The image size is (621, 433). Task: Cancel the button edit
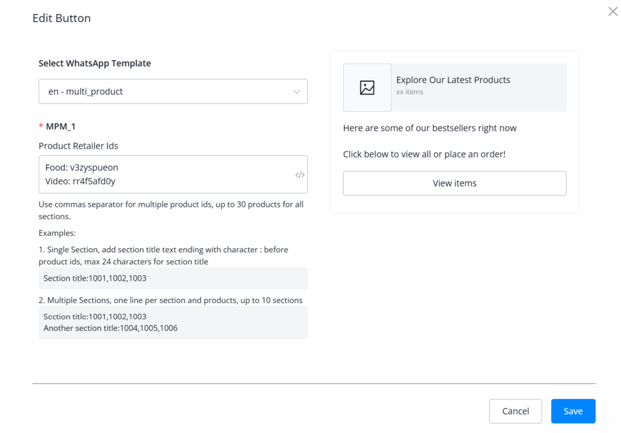[515, 411]
